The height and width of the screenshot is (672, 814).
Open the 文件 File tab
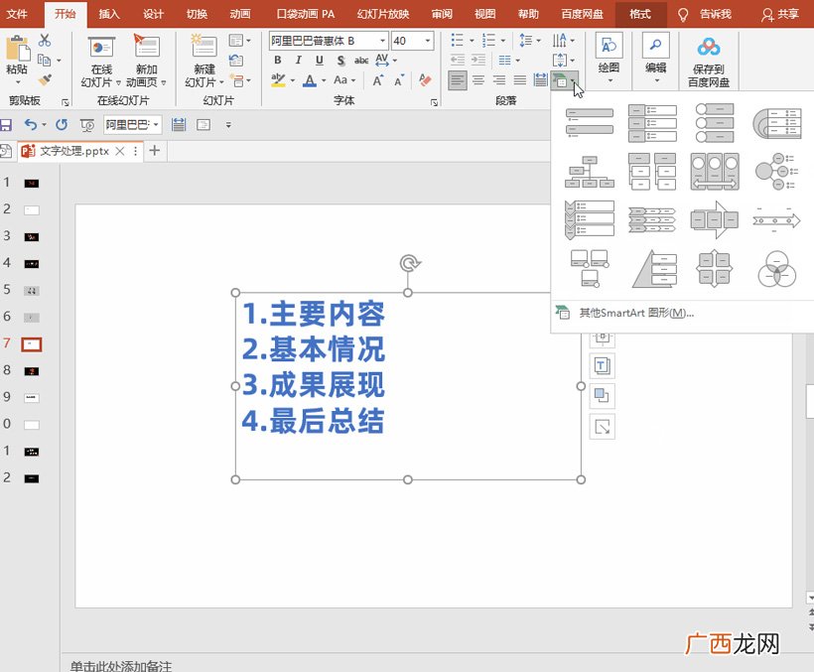tap(17, 14)
